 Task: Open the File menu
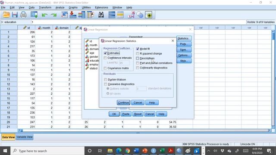3,8
